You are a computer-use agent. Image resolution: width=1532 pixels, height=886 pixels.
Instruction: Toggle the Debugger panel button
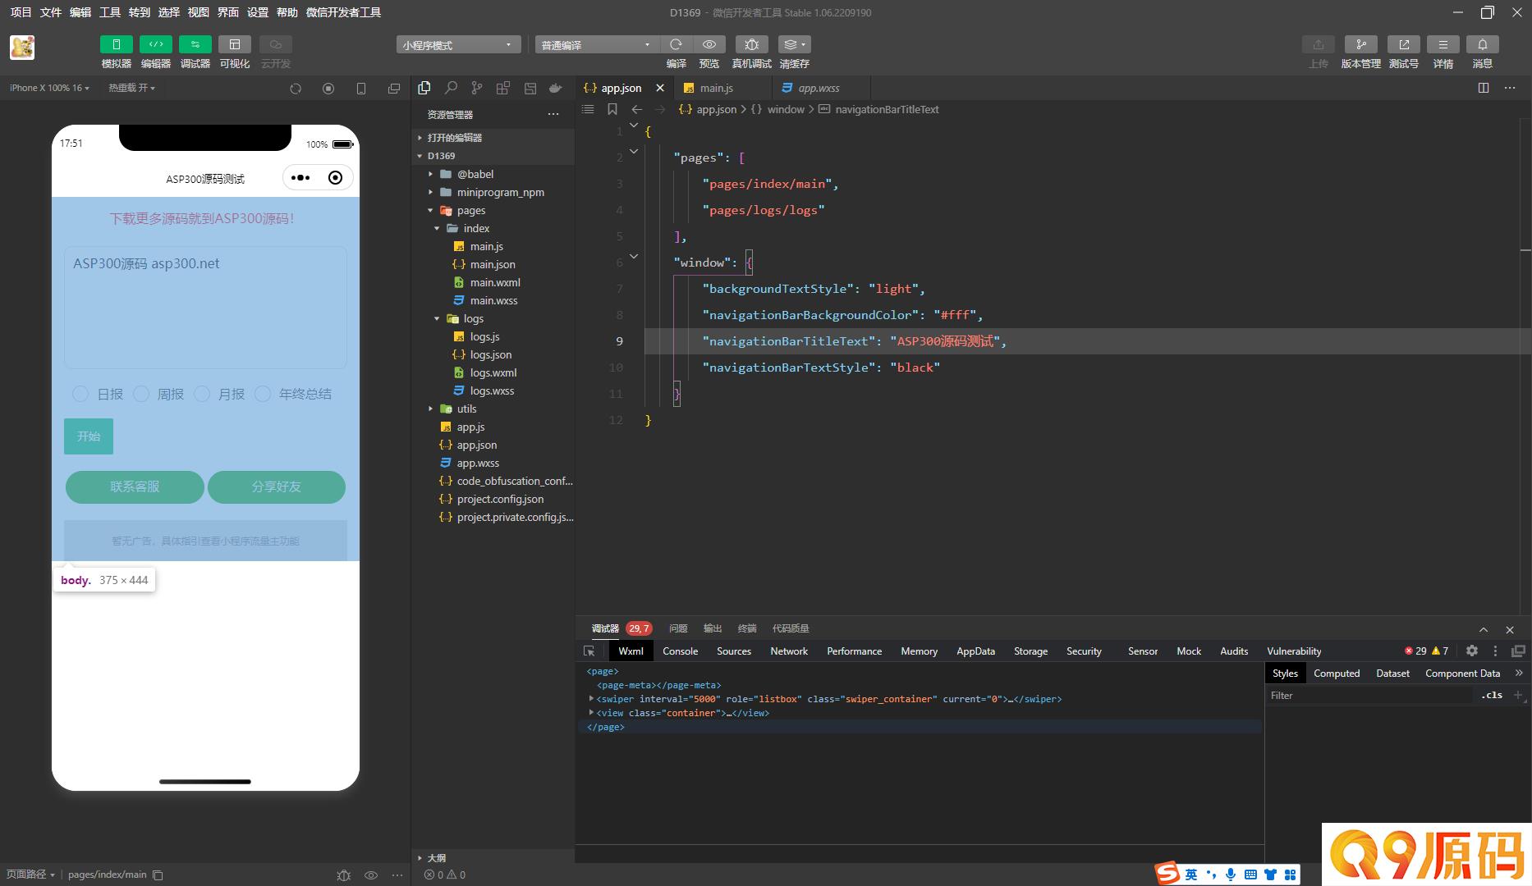195,44
